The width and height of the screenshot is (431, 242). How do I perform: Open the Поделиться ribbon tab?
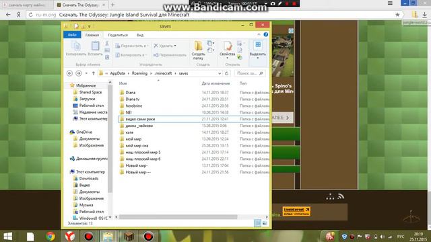tap(118, 35)
